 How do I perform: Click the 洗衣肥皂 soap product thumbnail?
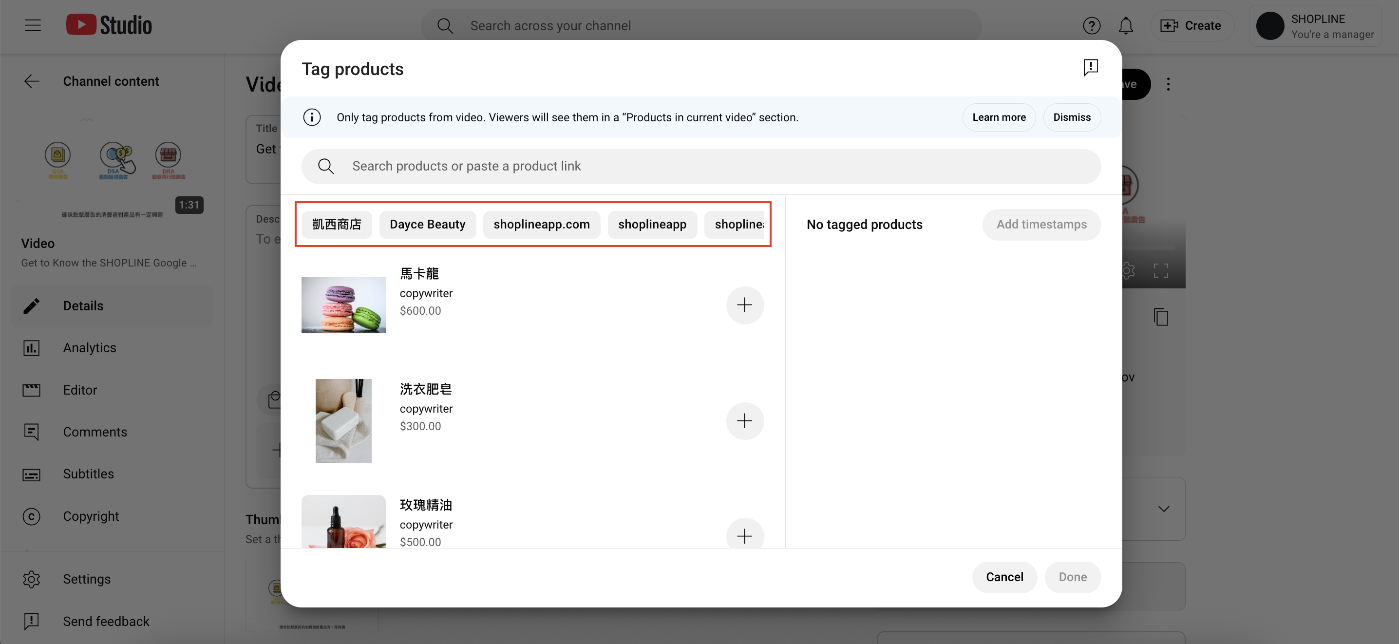click(x=343, y=421)
